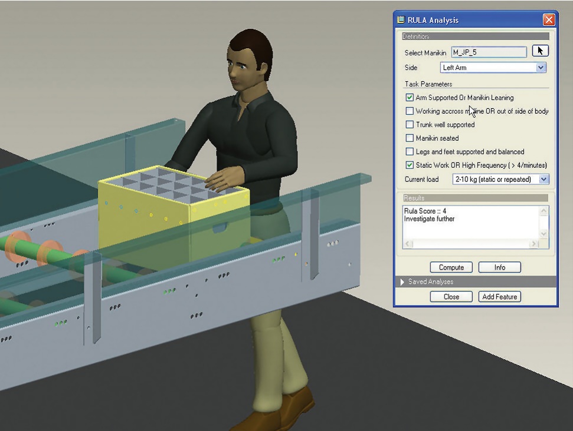This screenshot has height=431, width=573.
Task: Uncheck Arm Supported Or Manikin Leaning
Action: click(410, 98)
